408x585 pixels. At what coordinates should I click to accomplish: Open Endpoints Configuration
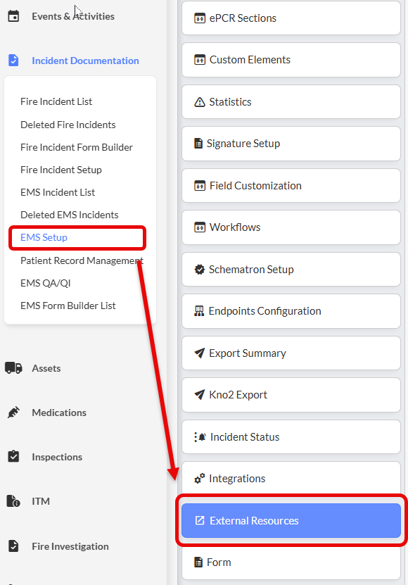click(x=291, y=311)
